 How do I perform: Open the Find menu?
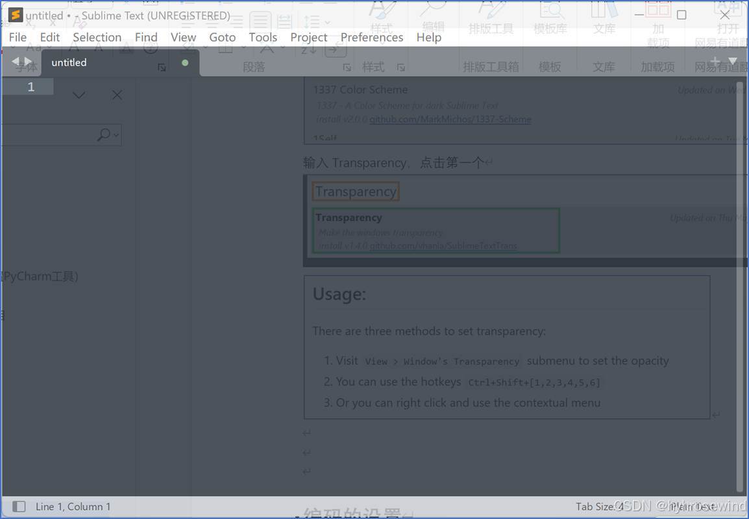click(x=145, y=37)
